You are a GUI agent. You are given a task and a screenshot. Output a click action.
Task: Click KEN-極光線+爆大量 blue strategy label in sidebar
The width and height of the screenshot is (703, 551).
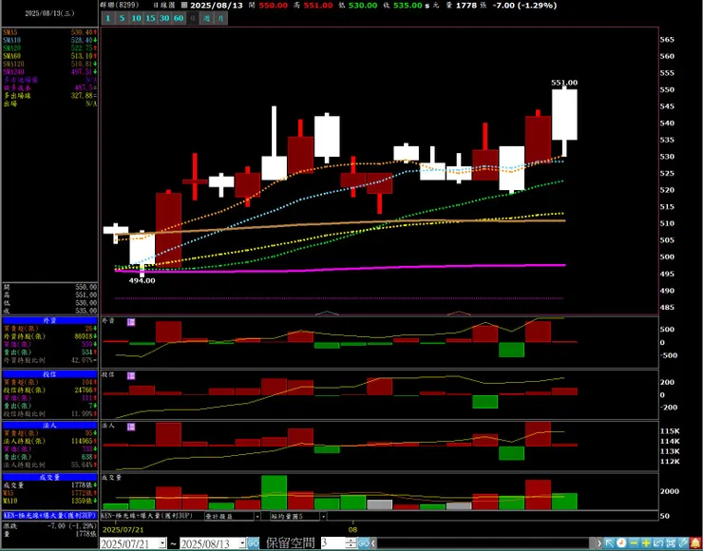(x=49, y=516)
